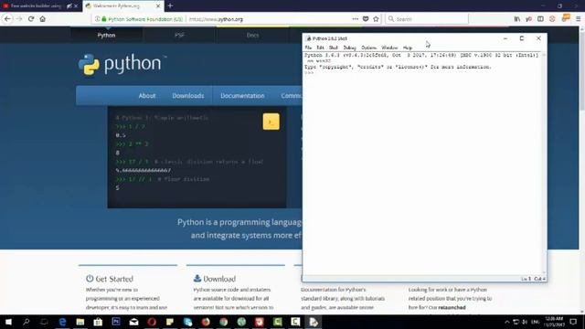The height and width of the screenshot is (329, 585).
Task: Open File Explorer from taskbar
Action: (80, 322)
